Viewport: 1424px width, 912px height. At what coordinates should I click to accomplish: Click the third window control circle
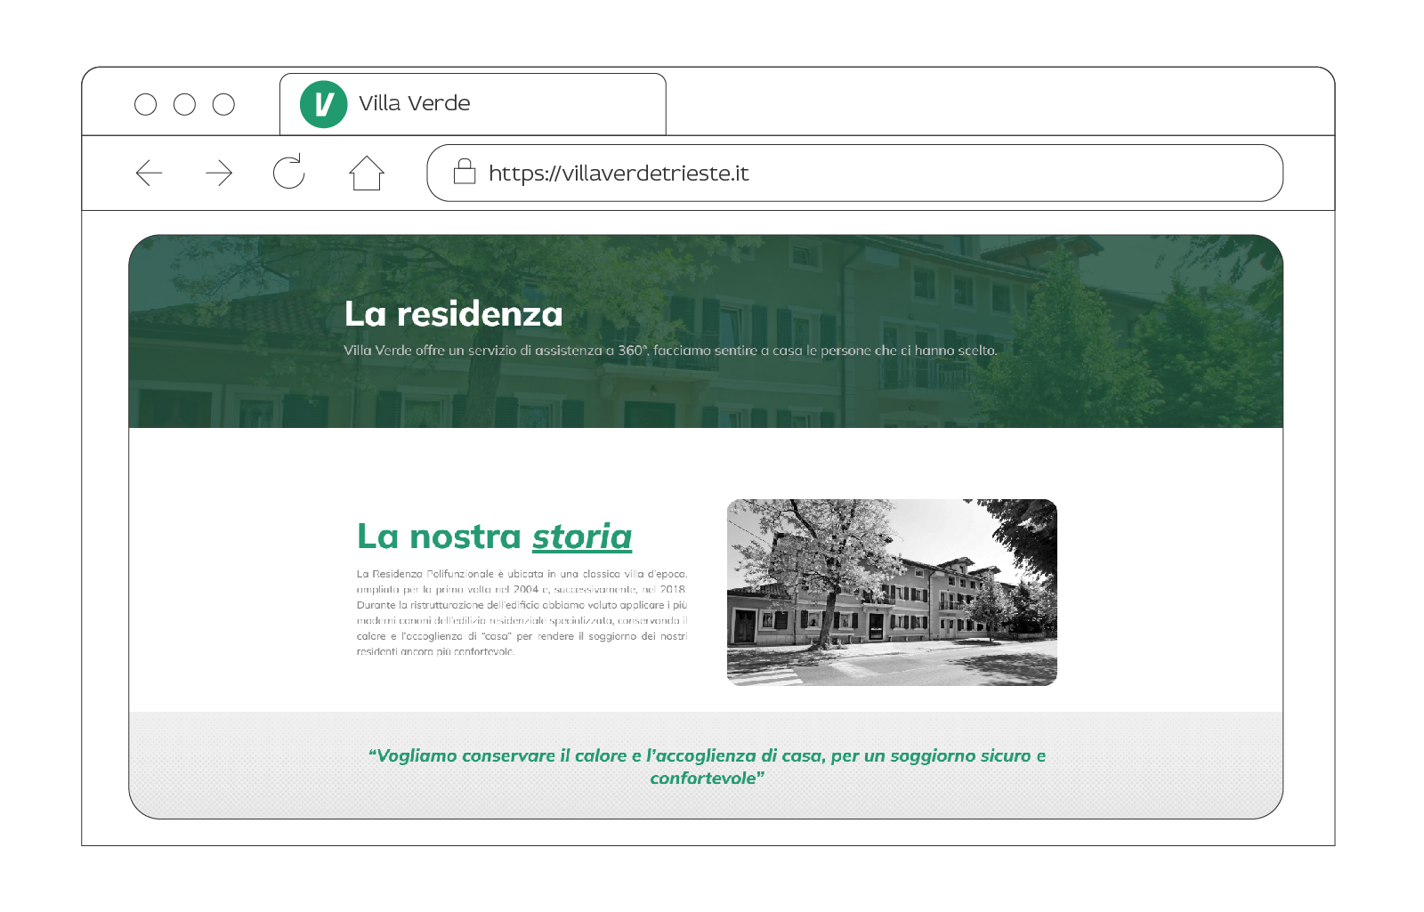tap(223, 105)
